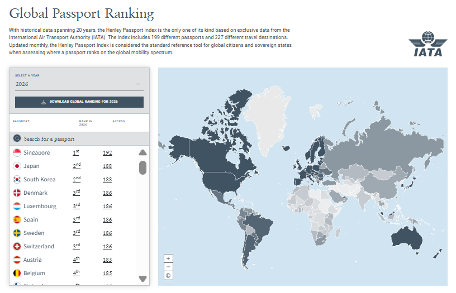
Task: Click the Singapore flag icon
Action: coord(17,153)
